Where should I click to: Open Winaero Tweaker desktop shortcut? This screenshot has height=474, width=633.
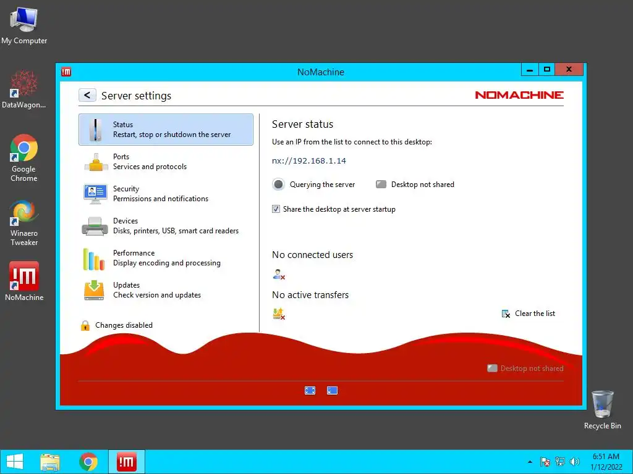(24, 223)
